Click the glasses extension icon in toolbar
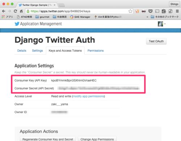The image size is (181, 141). point(144,11)
